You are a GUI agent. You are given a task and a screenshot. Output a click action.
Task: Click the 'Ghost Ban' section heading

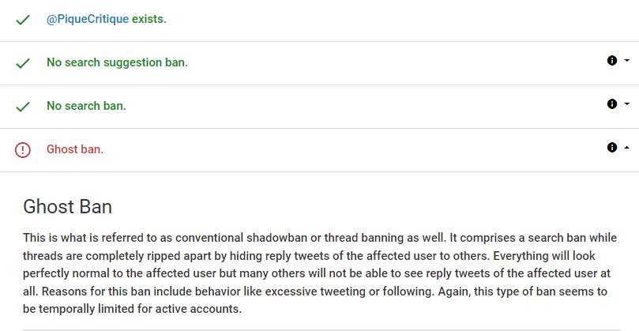point(68,207)
